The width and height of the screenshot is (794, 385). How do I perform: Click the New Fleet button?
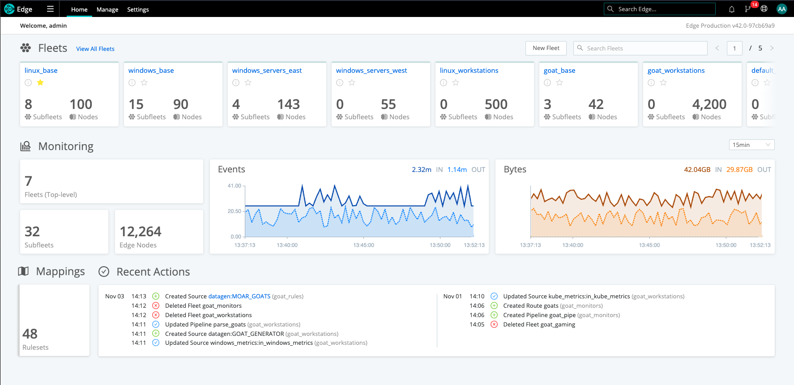coord(546,48)
